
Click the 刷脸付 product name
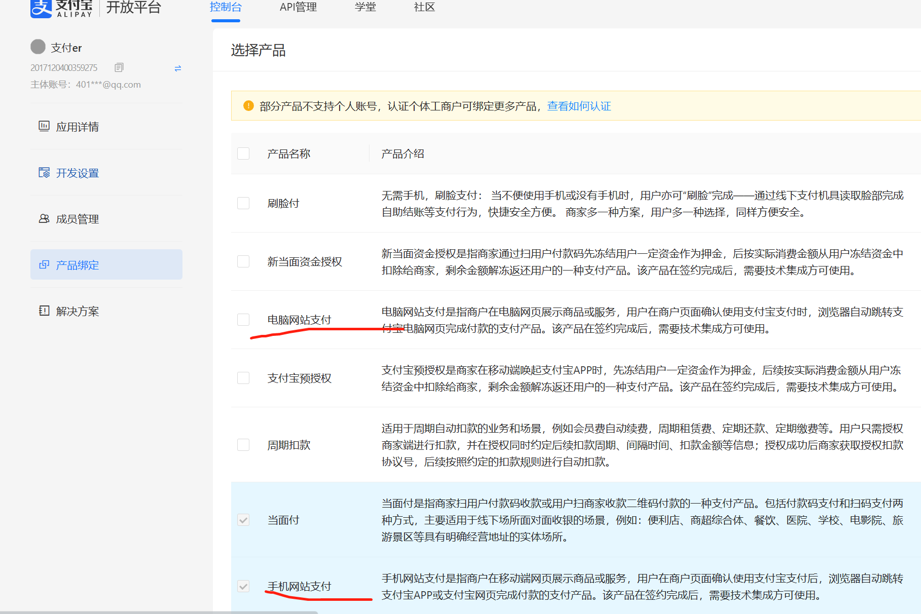click(x=283, y=203)
